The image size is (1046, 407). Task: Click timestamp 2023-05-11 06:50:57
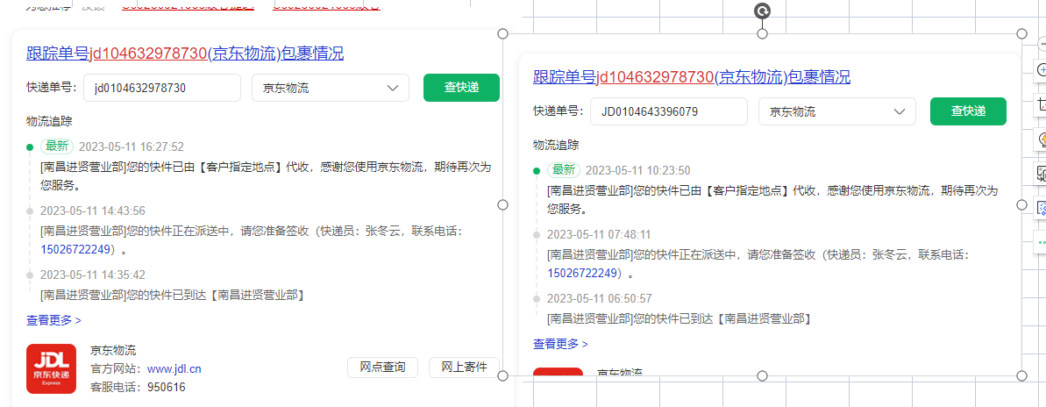click(599, 299)
